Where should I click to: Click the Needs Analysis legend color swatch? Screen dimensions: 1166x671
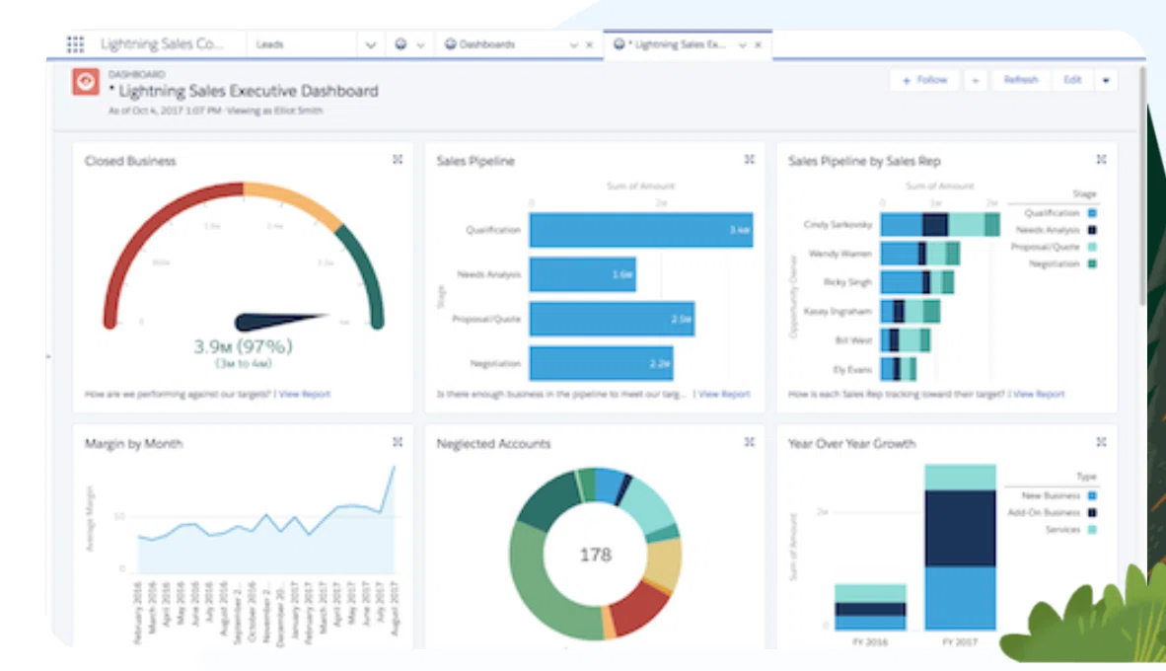[1092, 231]
